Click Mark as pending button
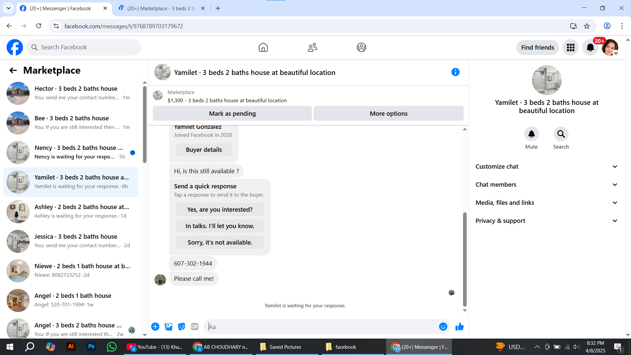 232,113
